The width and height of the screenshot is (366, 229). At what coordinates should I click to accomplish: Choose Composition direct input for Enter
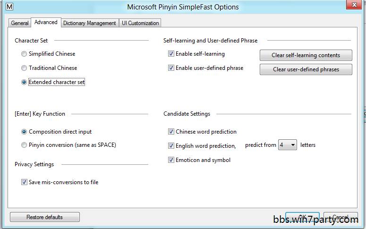24,132
